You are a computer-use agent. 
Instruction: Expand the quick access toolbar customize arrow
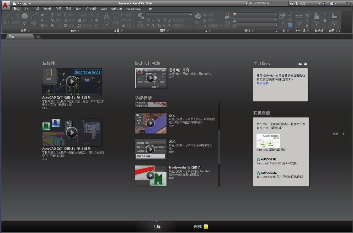pos(30,3)
